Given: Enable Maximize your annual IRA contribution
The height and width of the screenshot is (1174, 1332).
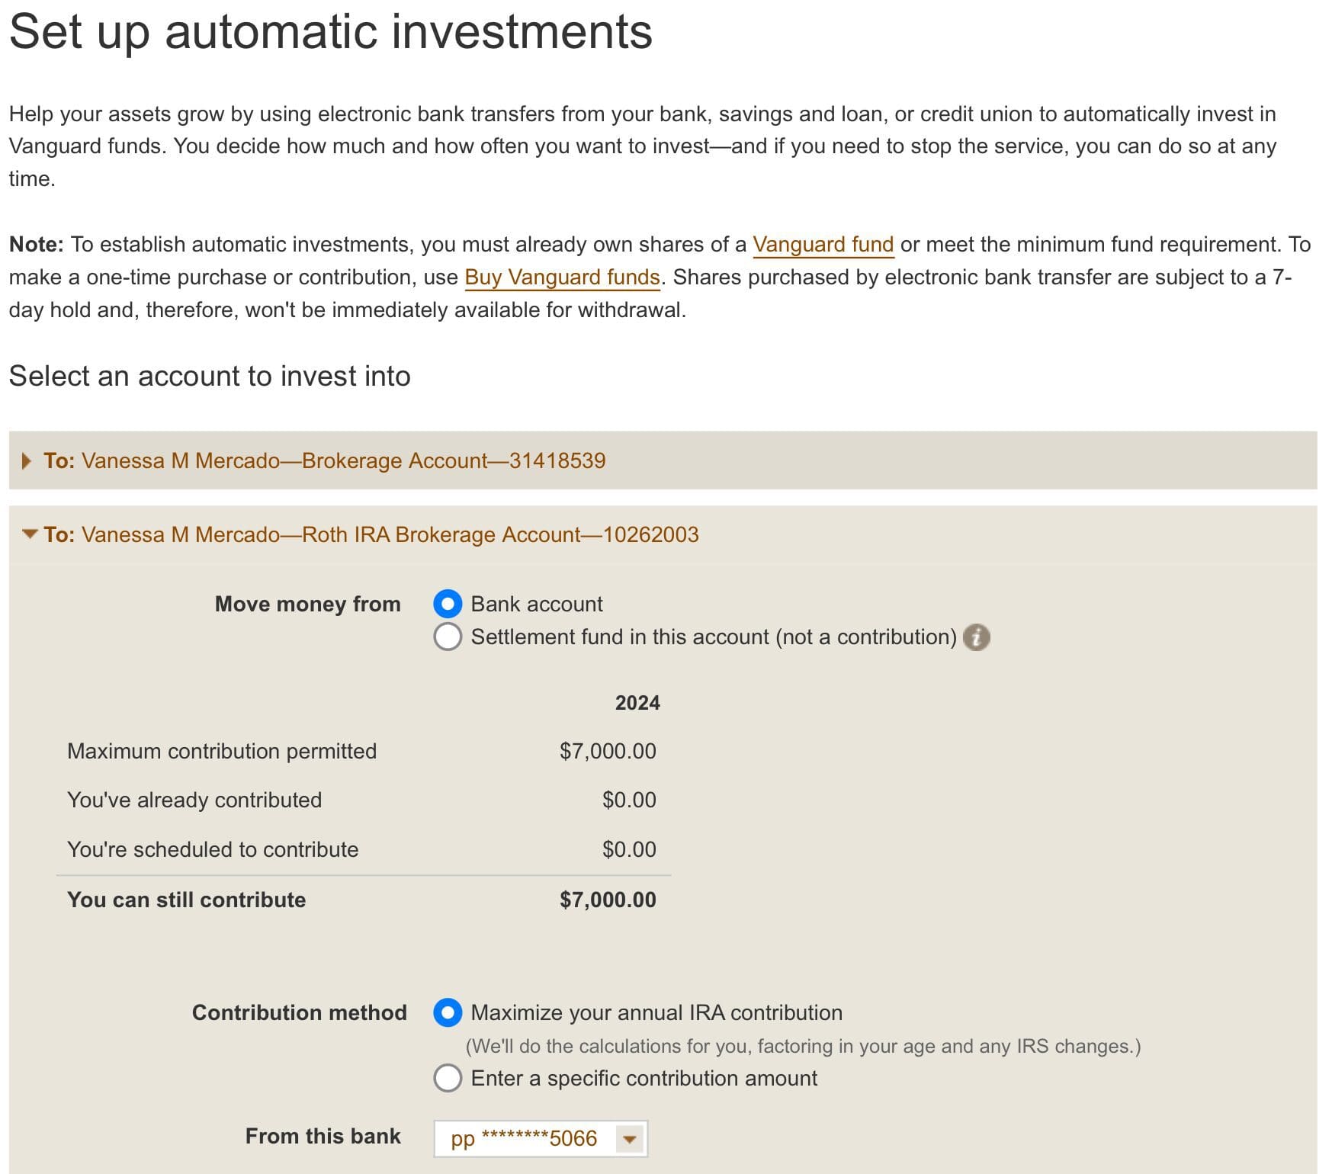Looking at the screenshot, I should coord(448,1012).
